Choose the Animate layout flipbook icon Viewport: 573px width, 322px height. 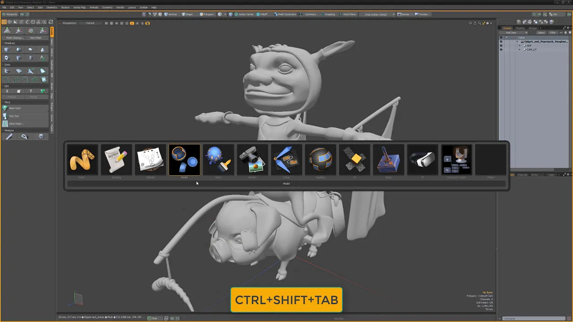150,160
